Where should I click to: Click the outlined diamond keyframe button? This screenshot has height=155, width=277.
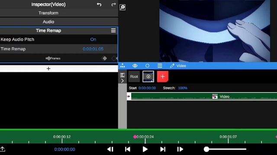114,58
